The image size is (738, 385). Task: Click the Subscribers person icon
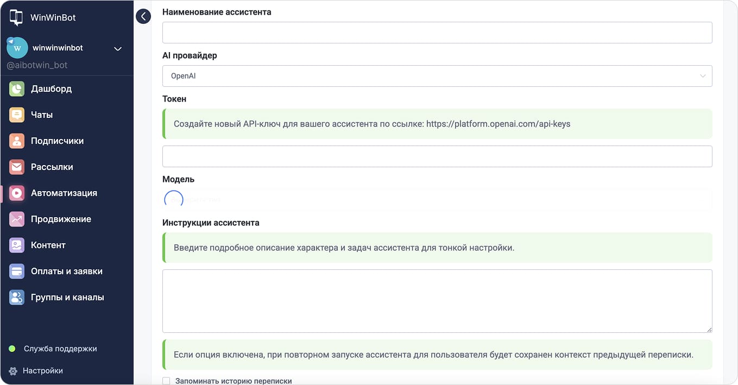tap(17, 141)
